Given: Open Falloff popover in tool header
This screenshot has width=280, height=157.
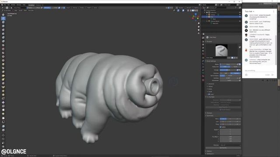Looking at the screenshot, I should click(x=89, y=8).
